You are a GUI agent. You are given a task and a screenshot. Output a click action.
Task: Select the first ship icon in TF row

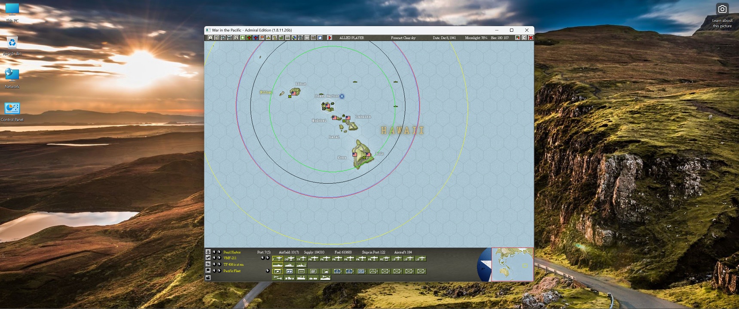[278, 265]
